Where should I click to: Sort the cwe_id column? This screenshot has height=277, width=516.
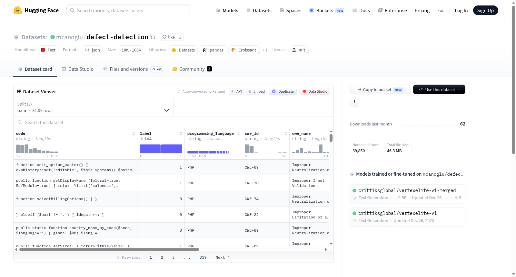(x=286, y=134)
